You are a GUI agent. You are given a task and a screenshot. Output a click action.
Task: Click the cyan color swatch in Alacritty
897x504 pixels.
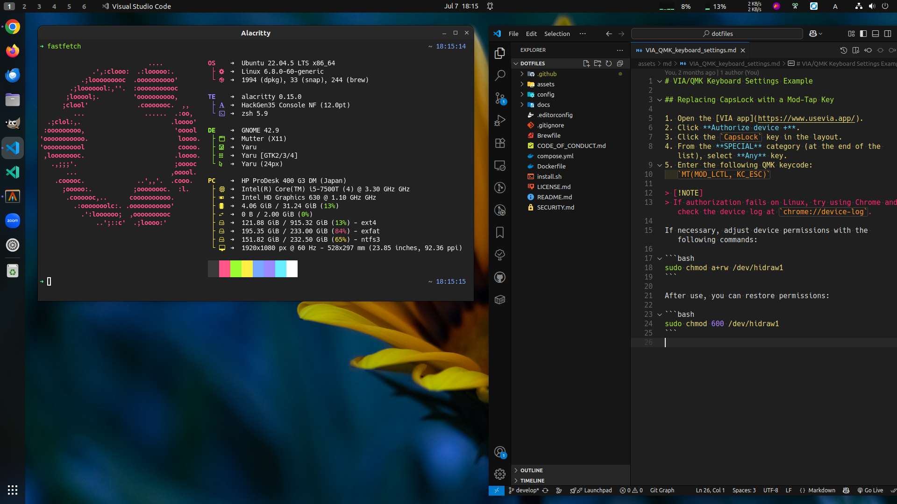pyautogui.click(x=280, y=269)
